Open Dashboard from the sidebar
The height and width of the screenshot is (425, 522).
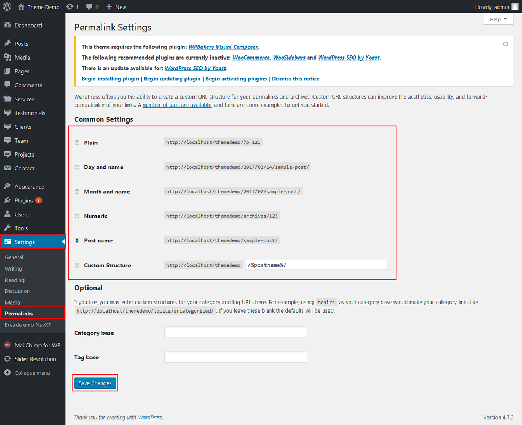[28, 25]
